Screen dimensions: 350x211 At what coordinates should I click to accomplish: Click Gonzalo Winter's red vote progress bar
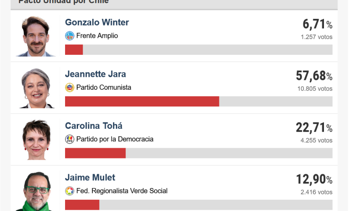(74, 49)
